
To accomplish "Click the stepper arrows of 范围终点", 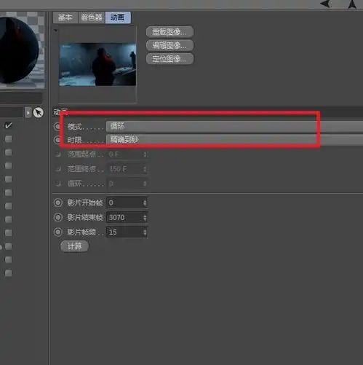I will pyautogui.click(x=145, y=169).
